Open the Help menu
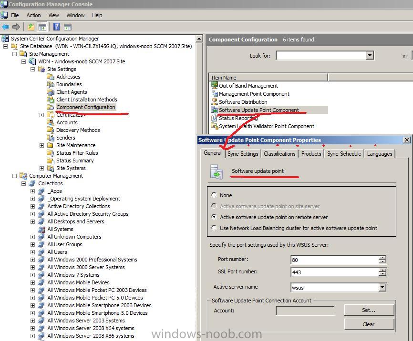 pos(97,15)
